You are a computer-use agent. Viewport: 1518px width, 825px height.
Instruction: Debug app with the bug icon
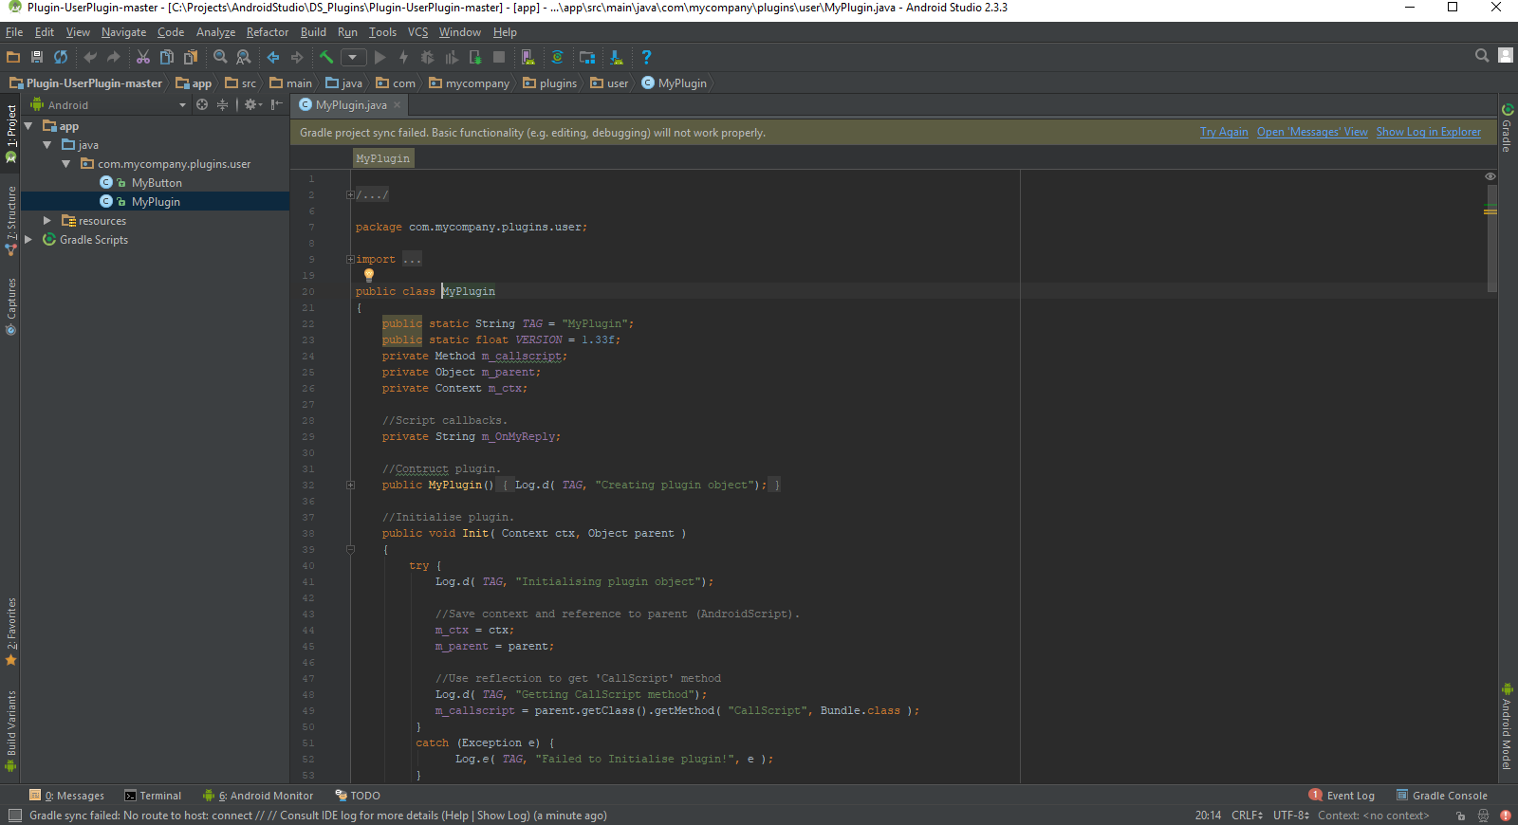pos(427,57)
